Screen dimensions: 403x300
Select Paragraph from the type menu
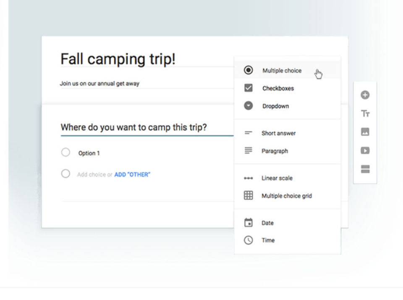coord(275,151)
